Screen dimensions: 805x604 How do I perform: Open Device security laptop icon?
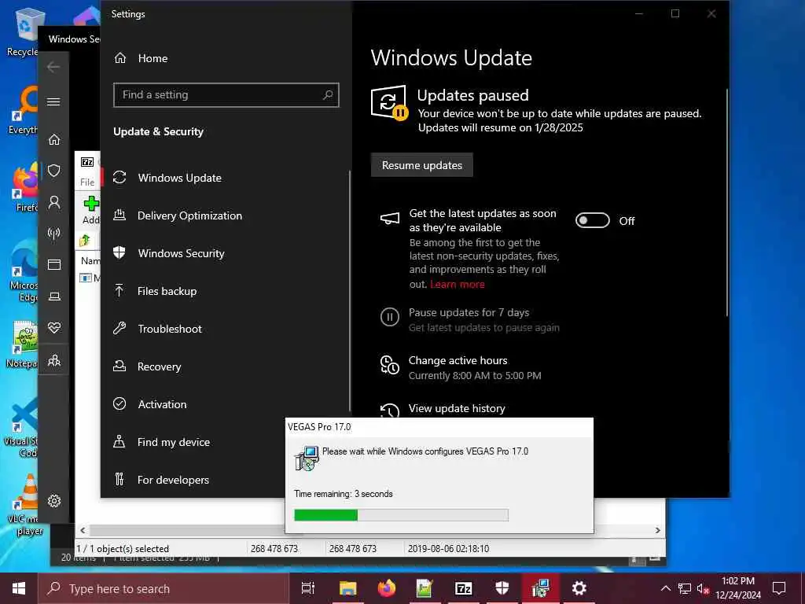pos(54,296)
